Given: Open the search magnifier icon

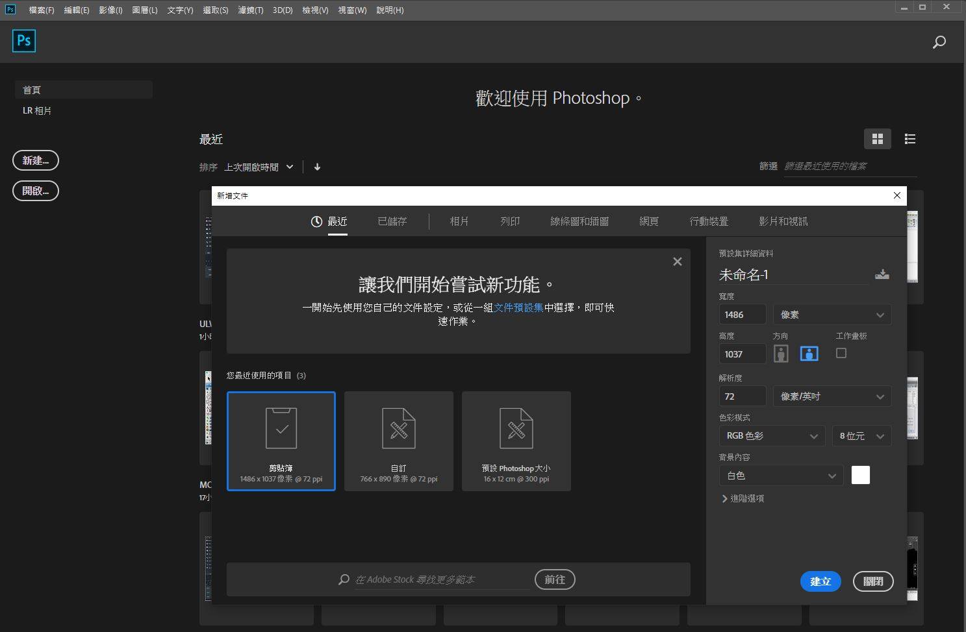Looking at the screenshot, I should point(939,42).
